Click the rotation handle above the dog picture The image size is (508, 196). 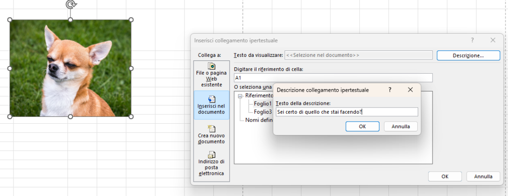[70, 4]
